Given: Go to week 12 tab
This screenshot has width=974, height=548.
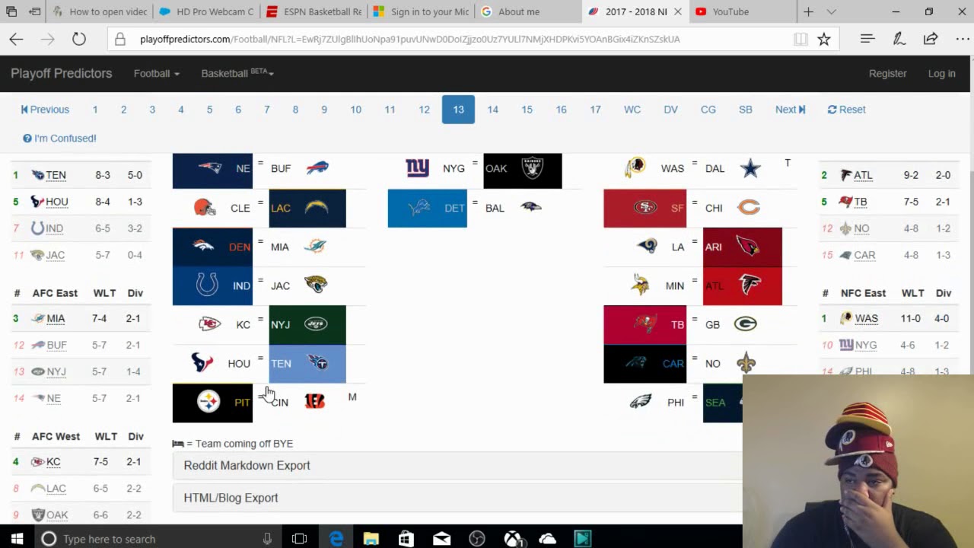Looking at the screenshot, I should coord(424,110).
